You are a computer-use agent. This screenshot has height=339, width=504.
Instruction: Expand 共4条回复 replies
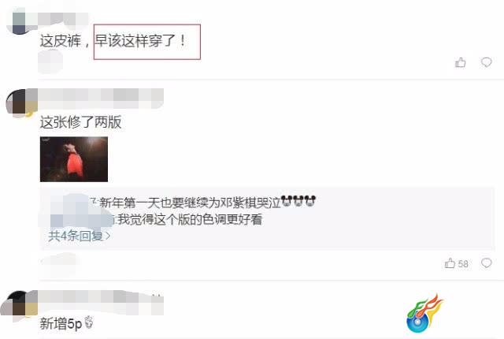pos(79,236)
